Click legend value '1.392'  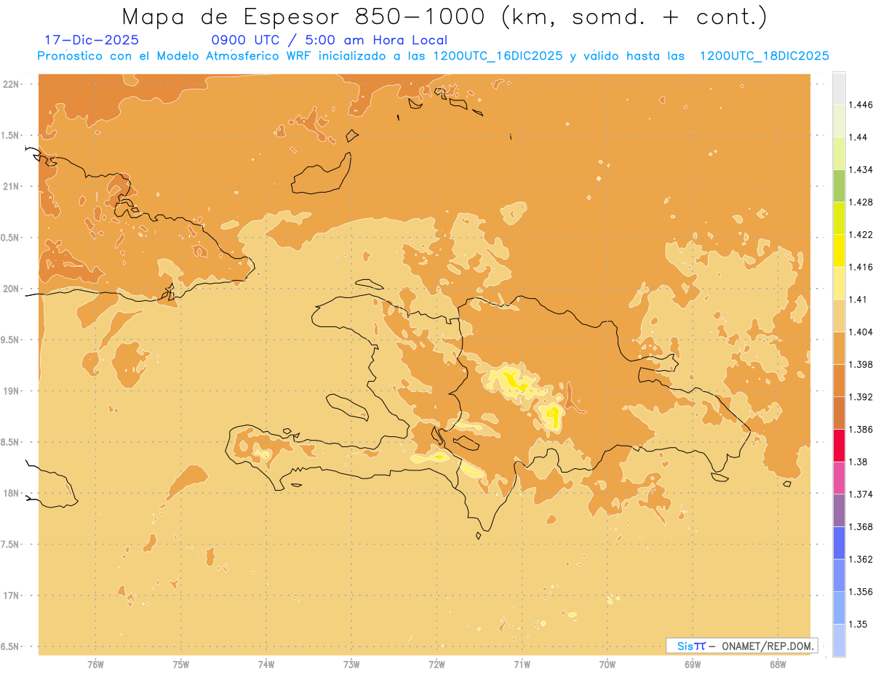[860, 397]
